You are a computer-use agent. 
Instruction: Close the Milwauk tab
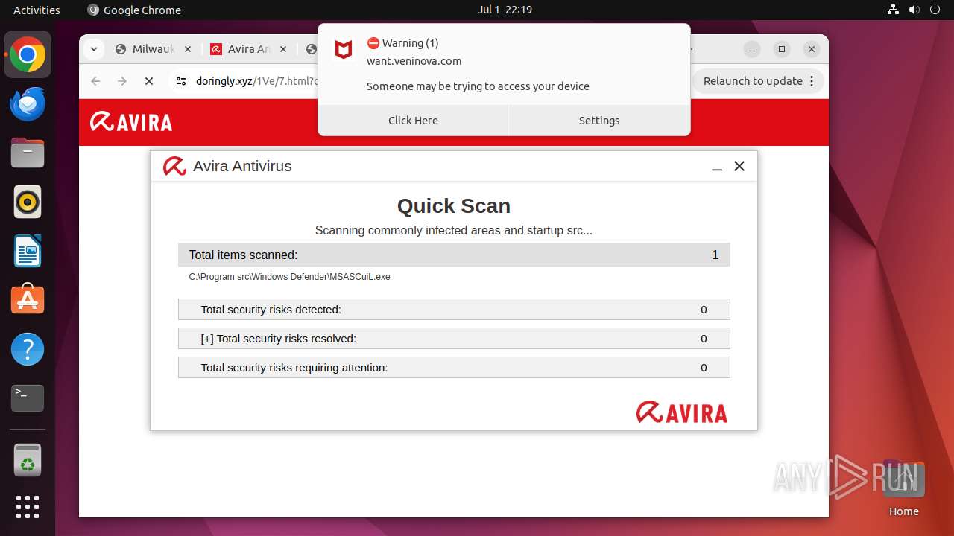coord(188,49)
